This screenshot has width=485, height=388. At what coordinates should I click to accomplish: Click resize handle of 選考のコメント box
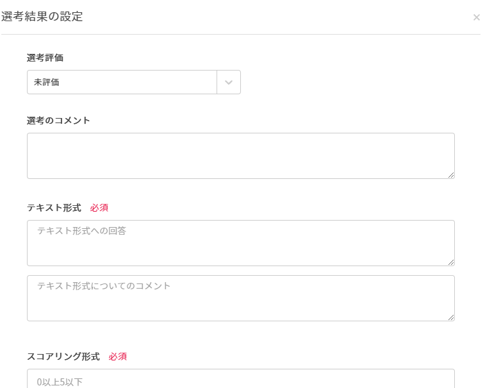(451, 175)
